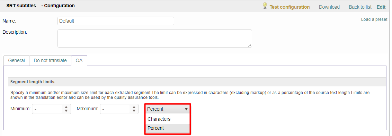The width and height of the screenshot is (392, 136).
Task: Click into the Name field containing Default
Action: [116, 21]
